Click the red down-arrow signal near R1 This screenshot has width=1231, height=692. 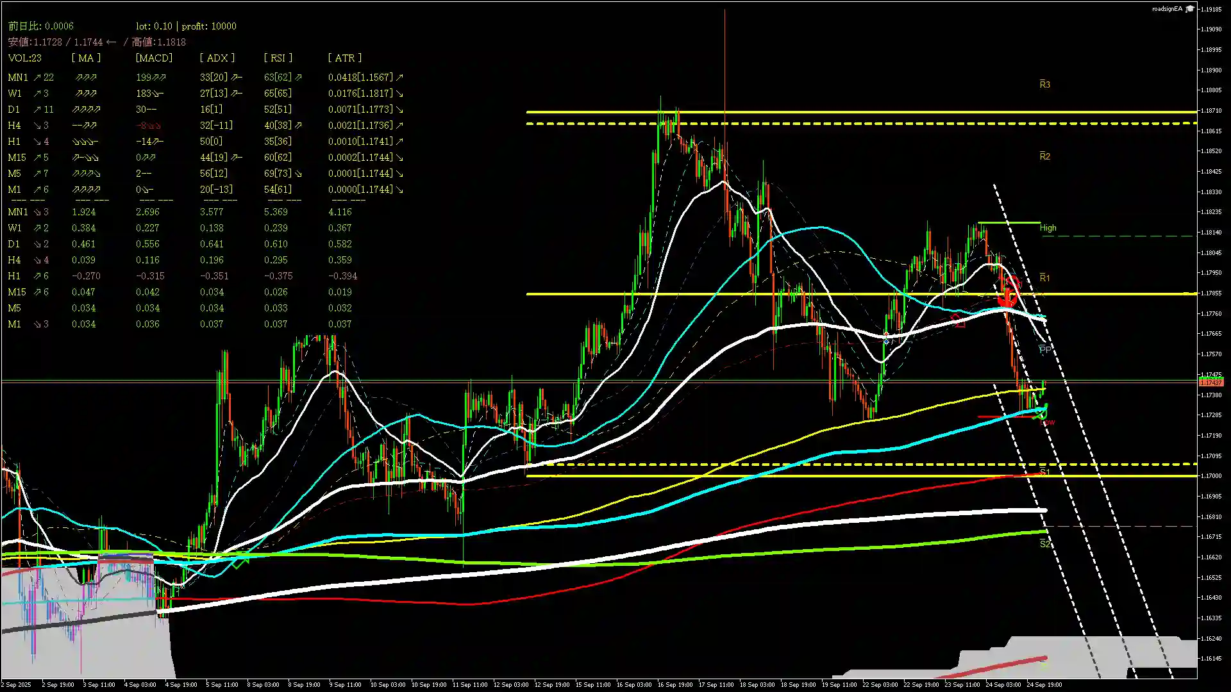pyautogui.click(x=1008, y=298)
